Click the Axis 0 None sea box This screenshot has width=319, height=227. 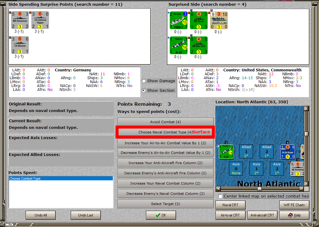coord(236,168)
